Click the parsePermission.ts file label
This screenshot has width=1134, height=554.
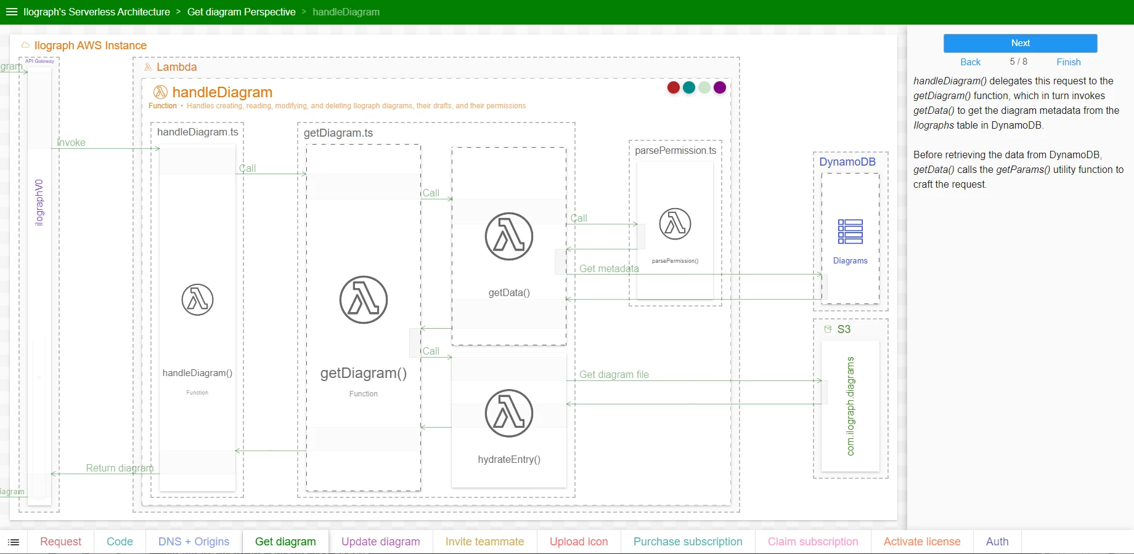675,151
